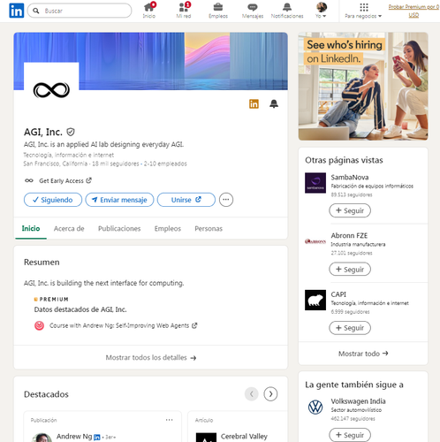
Task: Click Mostrar todo in Otras páginas vistas
Action: [363, 354]
